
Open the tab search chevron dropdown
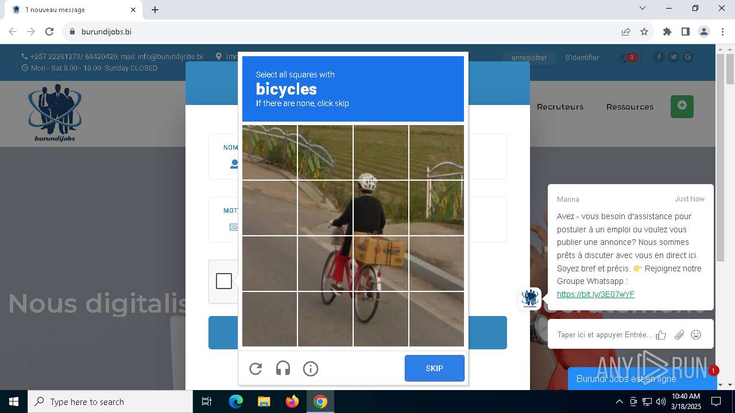(643, 8)
